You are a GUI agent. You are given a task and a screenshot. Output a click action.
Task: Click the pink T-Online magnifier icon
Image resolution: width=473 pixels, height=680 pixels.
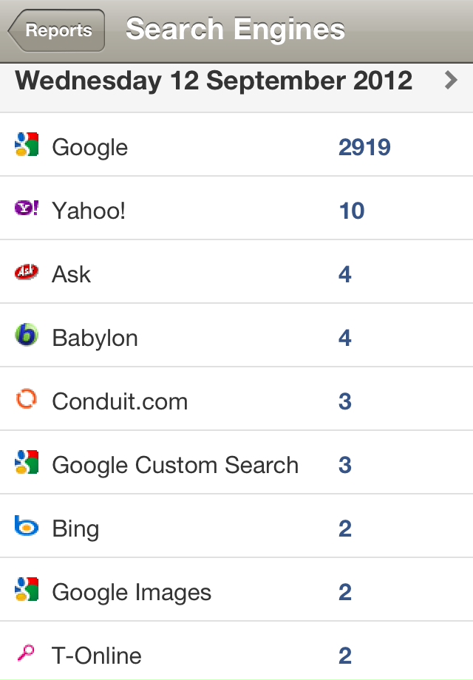27,653
